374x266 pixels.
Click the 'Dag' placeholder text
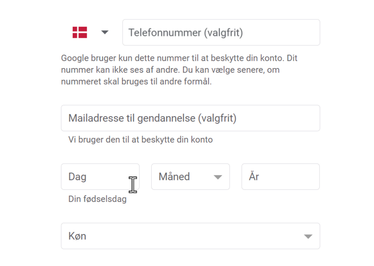click(x=77, y=177)
